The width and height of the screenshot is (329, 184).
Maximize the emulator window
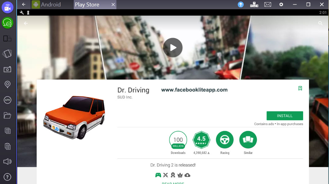point(308,4)
